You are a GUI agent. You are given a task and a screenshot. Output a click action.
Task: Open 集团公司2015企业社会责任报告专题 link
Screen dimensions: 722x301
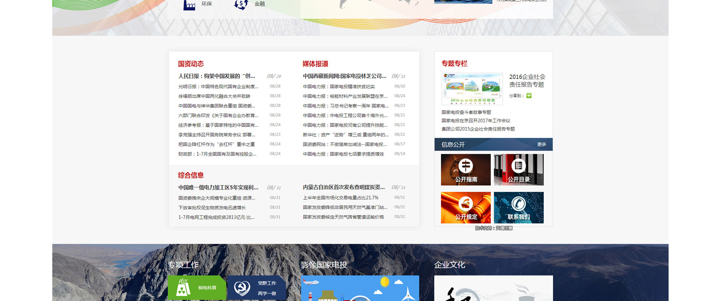[x=478, y=129]
